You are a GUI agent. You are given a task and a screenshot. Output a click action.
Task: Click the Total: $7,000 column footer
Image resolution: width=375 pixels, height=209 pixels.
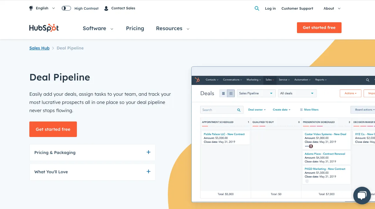327,194
